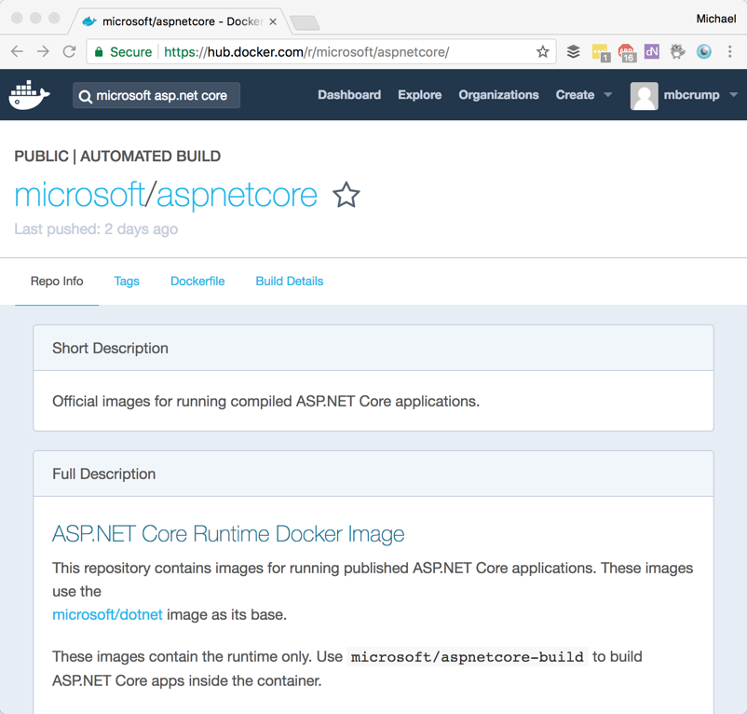This screenshot has height=714, width=747.
Task: Switch to the Dockerfile tab
Action: (197, 281)
